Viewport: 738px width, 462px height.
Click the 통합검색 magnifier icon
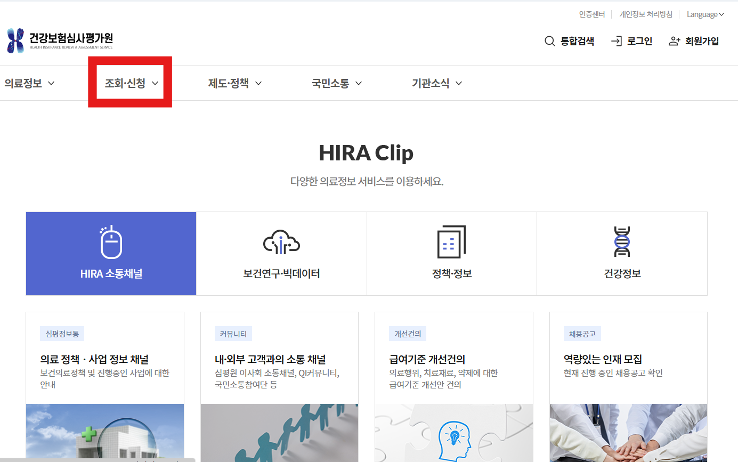550,41
